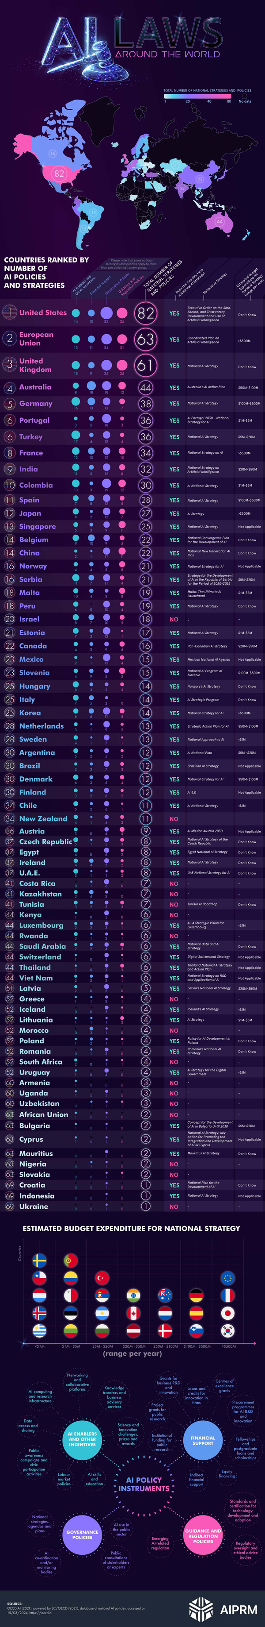Screen dimensions: 265x1627
Task: Click the South Korea flag icon
Action: 227,1331
